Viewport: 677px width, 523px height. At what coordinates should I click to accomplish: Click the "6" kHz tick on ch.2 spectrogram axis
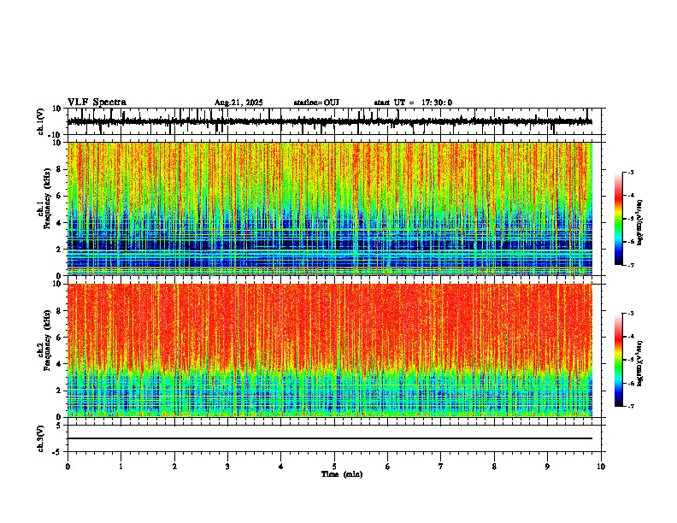tap(60, 338)
